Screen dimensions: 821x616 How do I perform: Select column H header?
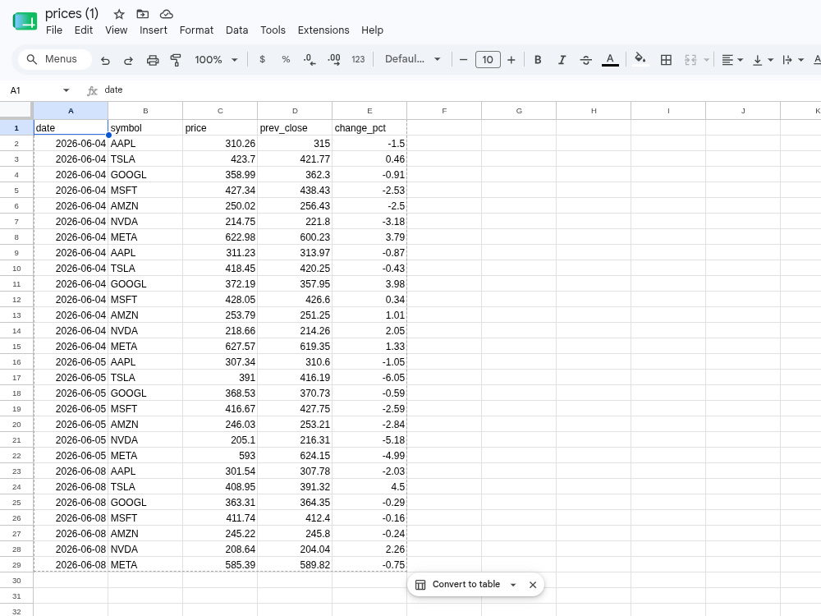tap(594, 111)
